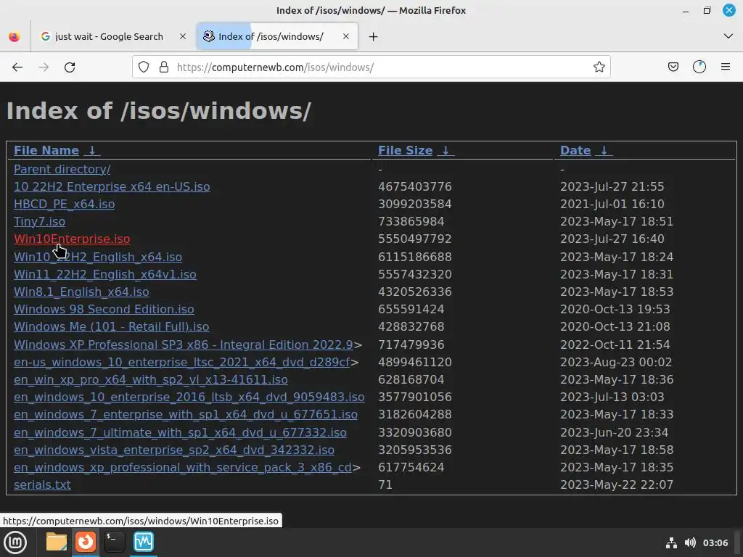Open the Linux Mint start menu
Screen dimensions: 743x557
click(x=15, y=542)
